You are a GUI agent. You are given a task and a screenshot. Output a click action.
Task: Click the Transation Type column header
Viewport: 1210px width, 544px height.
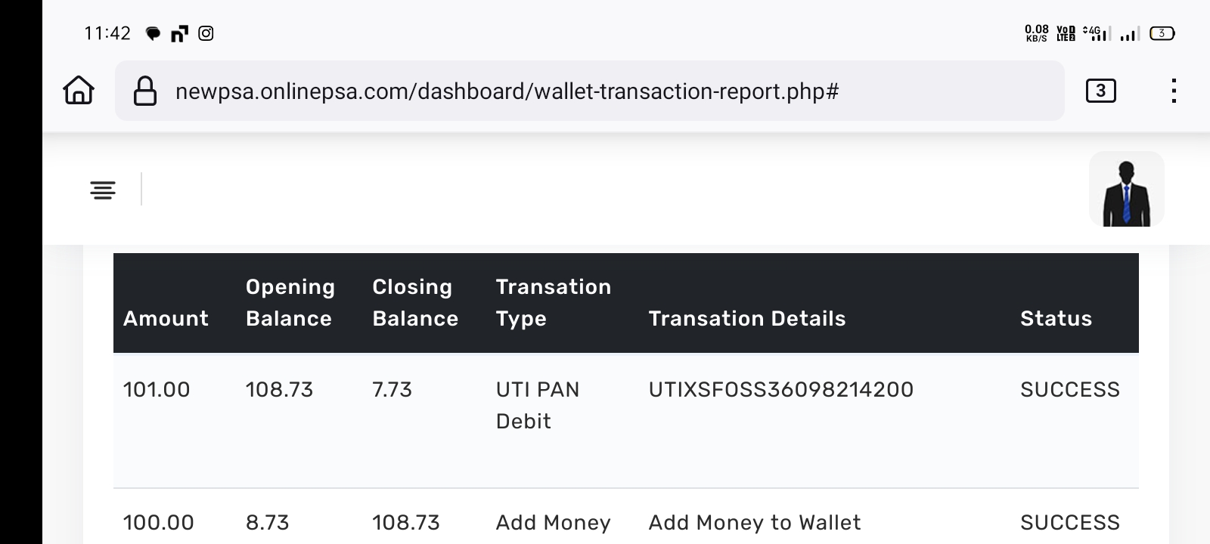pyautogui.click(x=553, y=302)
